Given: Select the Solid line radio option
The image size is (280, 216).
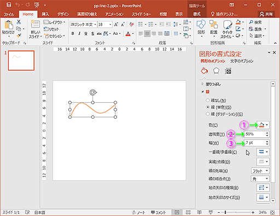Looking at the screenshot, I should point(208,107).
